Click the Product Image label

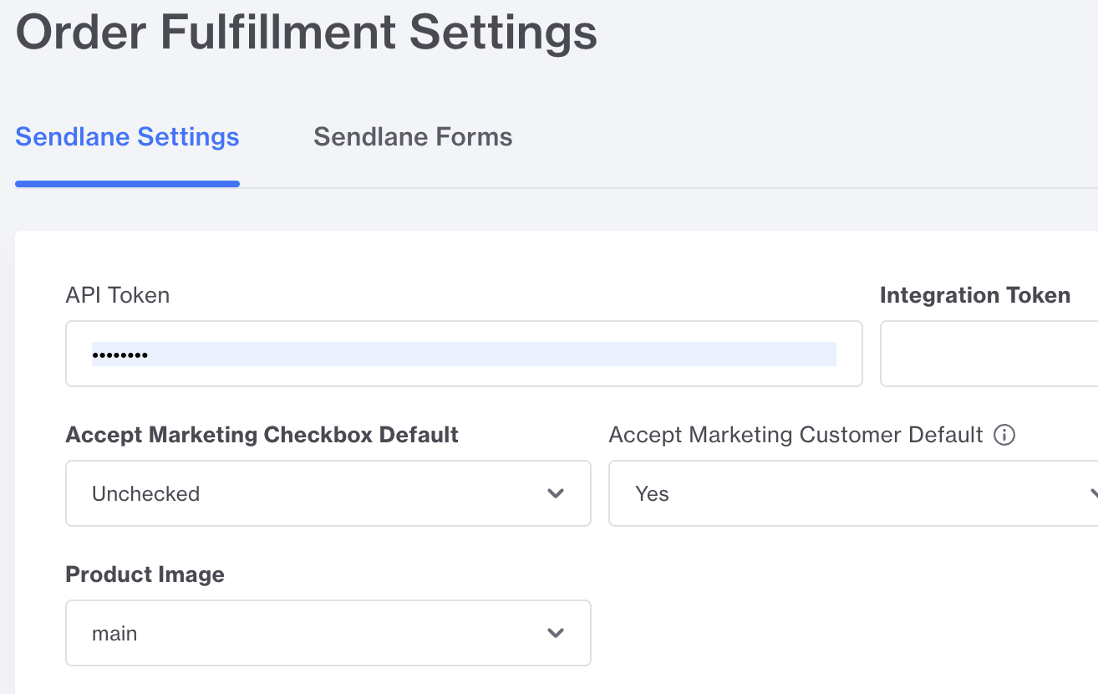click(x=145, y=574)
